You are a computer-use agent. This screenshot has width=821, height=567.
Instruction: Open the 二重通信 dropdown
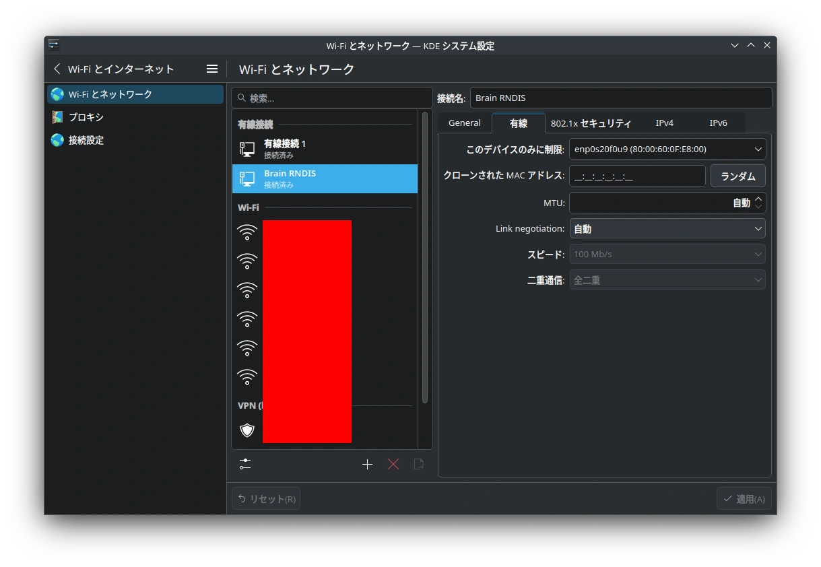point(667,280)
